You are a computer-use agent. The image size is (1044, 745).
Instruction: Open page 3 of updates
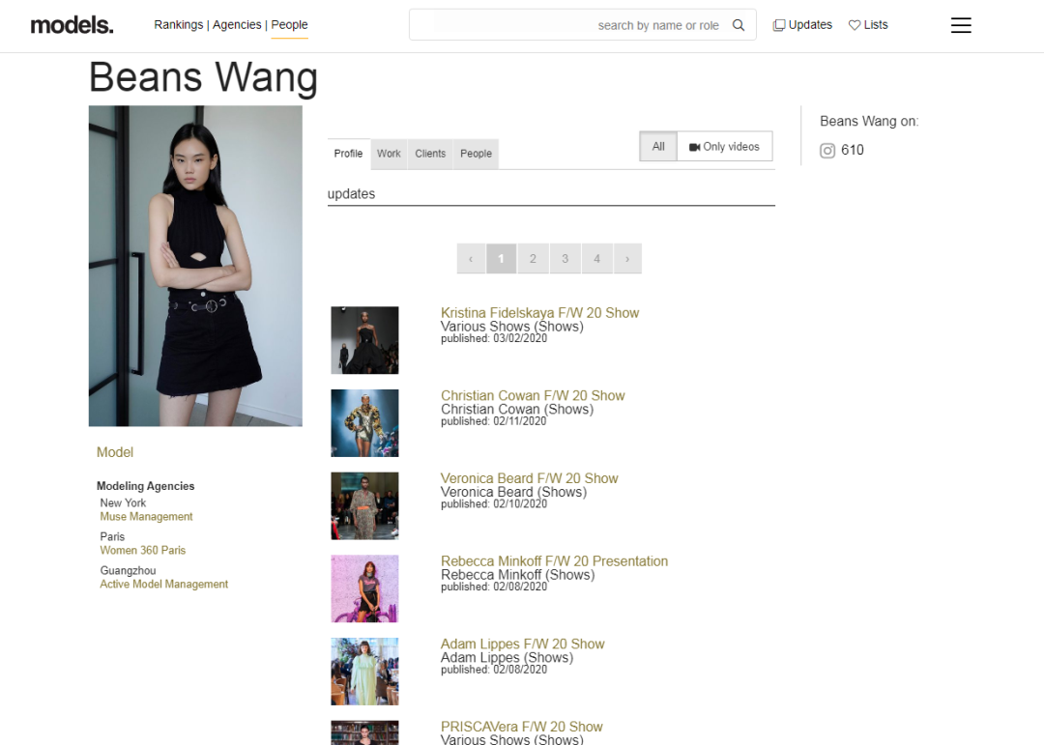[x=565, y=258]
